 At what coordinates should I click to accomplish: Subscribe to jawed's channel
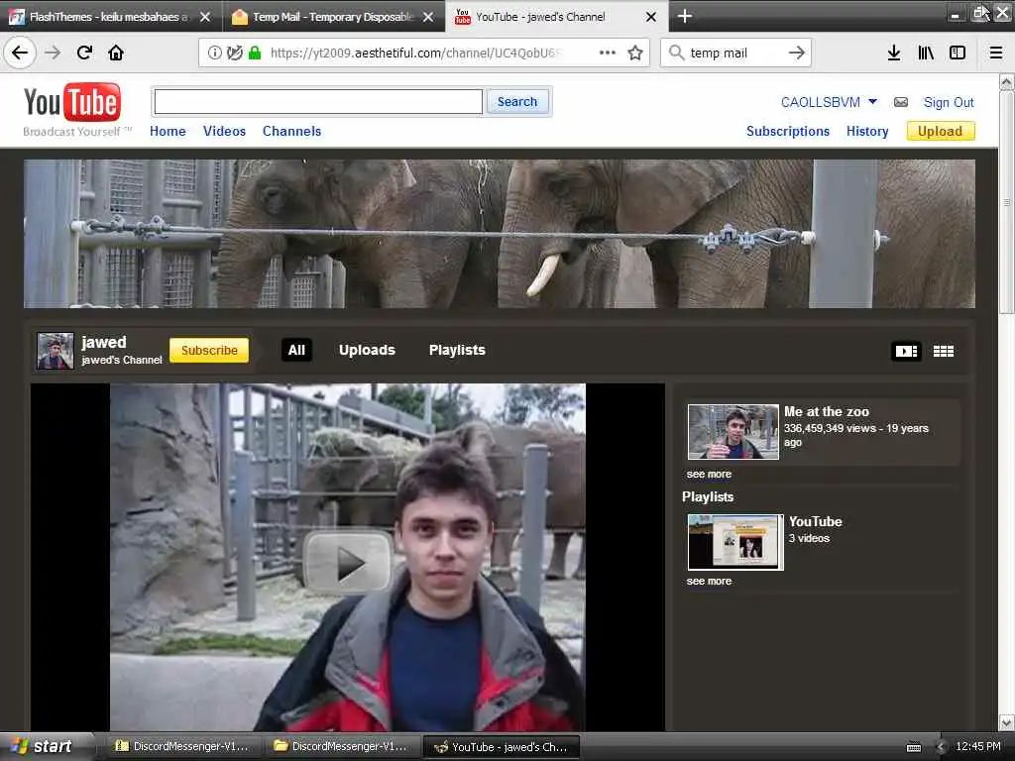point(209,350)
